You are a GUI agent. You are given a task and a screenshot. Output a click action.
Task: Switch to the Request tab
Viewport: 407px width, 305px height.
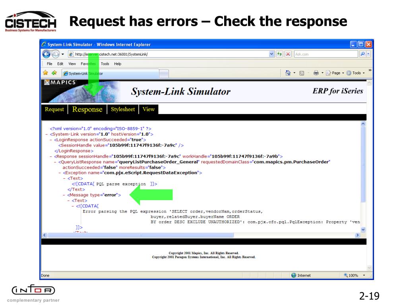[54, 109]
